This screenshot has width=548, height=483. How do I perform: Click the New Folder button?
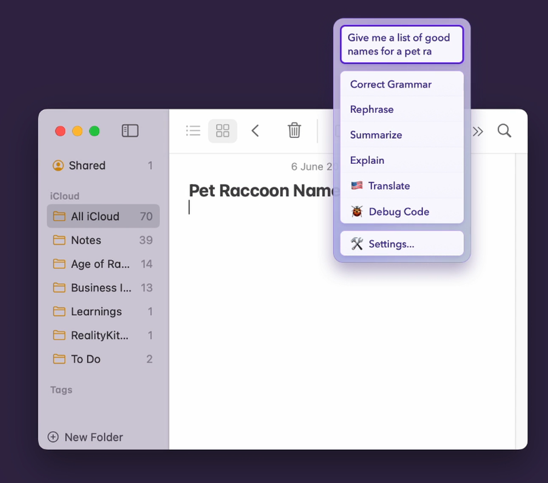(85, 437)
